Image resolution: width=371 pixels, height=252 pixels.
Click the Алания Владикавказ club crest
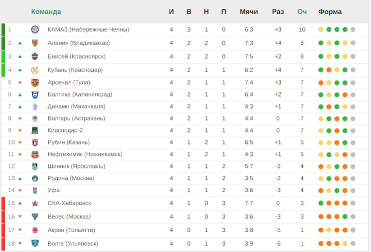click(35, 43)
